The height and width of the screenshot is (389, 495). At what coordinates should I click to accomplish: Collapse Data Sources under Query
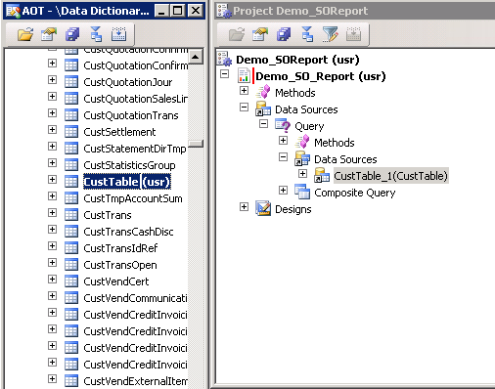(283, 156)
